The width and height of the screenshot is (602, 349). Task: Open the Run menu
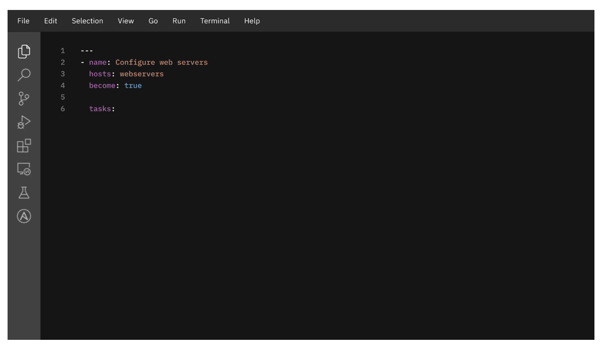(179, 21)
